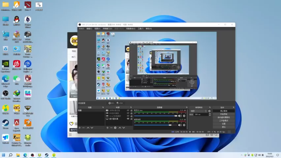Screen dimensions: 281x158
Task: Pop out the scene transitions dock
Action: click(210, 107)
